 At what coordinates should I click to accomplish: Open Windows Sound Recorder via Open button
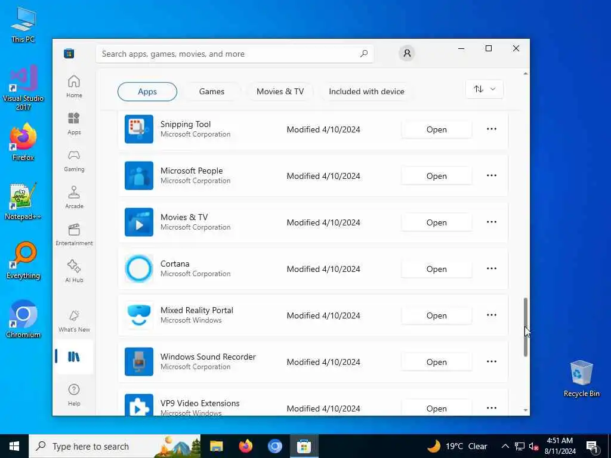click(x=436, y=362)
